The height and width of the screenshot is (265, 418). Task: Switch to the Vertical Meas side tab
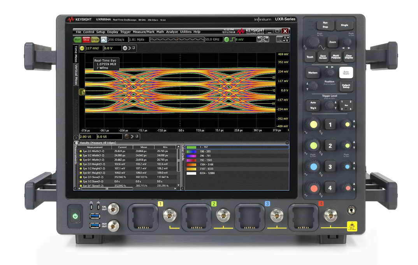pos(76,75)
